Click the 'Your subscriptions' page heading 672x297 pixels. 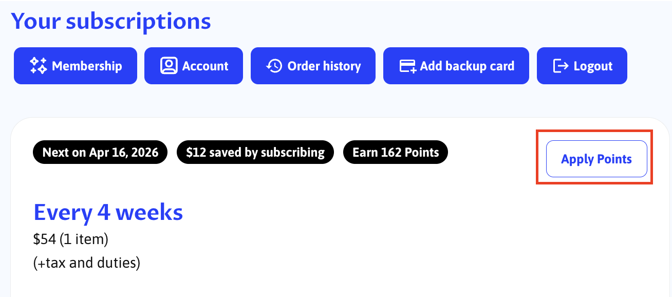tap(111, 21)
